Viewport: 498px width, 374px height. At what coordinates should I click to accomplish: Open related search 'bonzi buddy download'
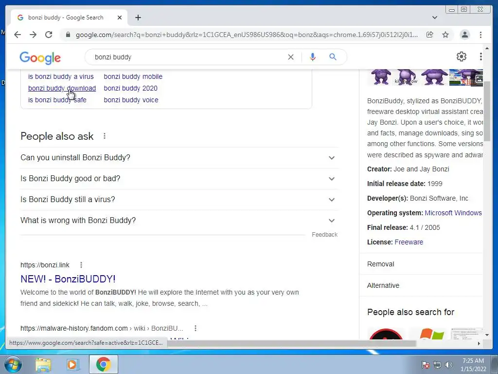point(62,89)
